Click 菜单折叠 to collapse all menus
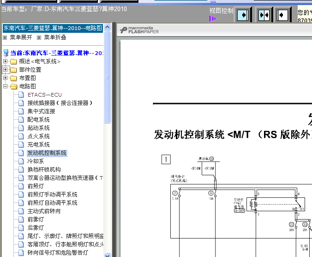312x257 pixels. 55,37
